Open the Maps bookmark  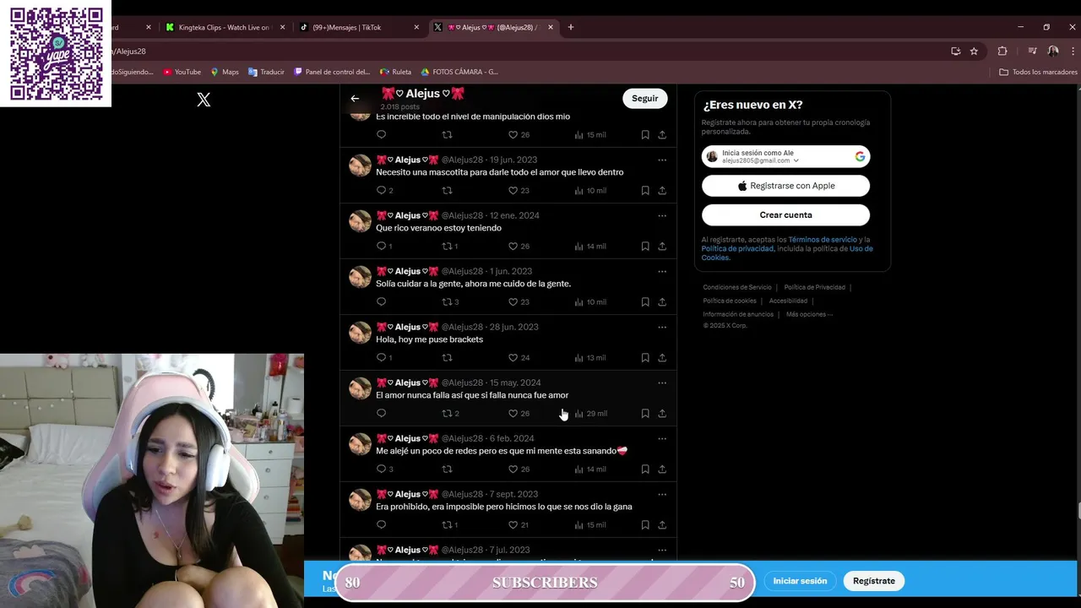pos(225,72)
